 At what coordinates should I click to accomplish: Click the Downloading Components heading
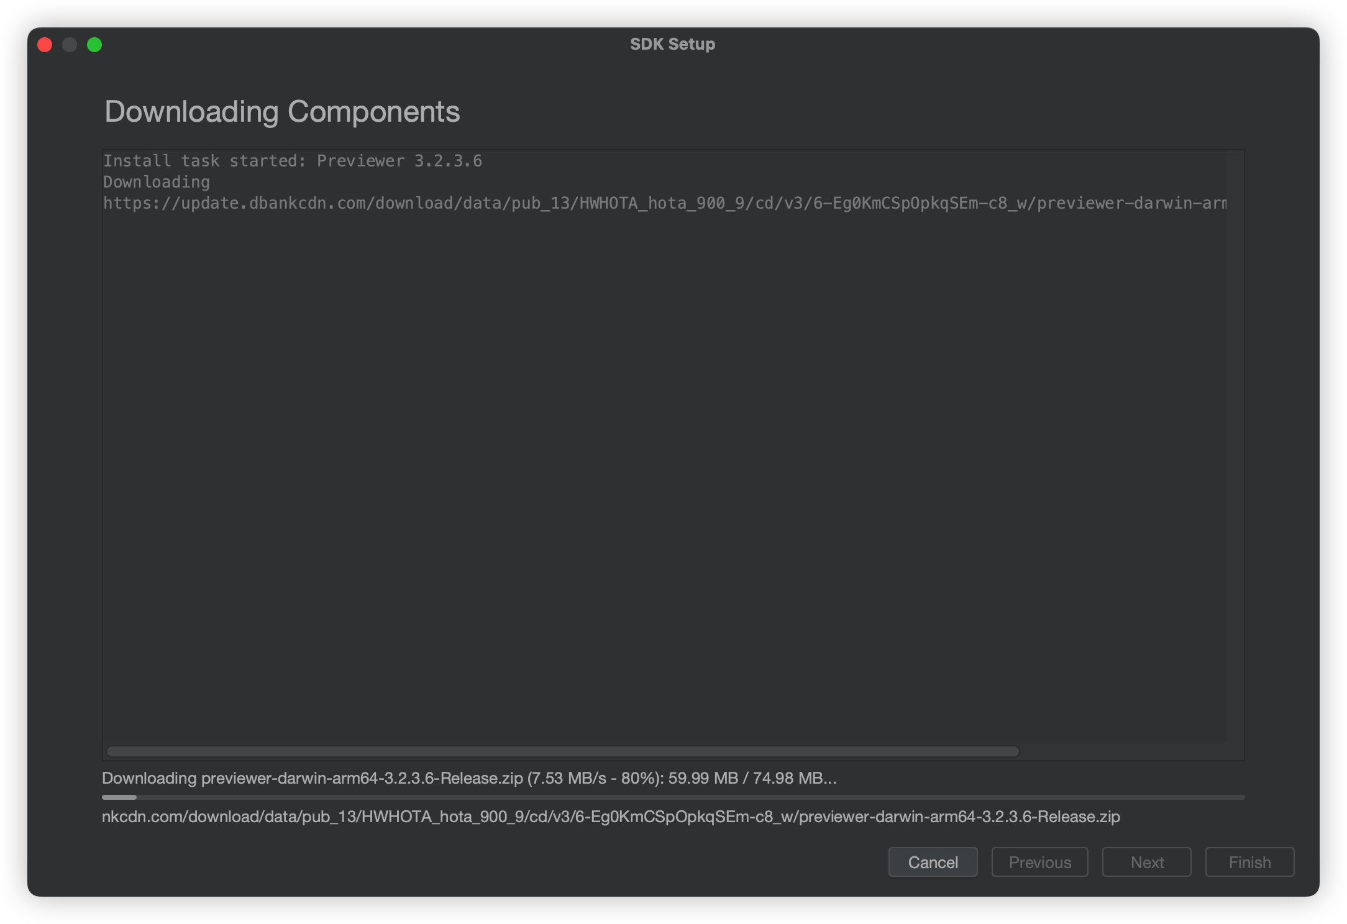(282, 112)
